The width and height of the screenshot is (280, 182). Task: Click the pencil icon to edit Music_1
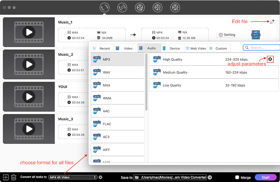pyautogui.click(x=272, y=22)
